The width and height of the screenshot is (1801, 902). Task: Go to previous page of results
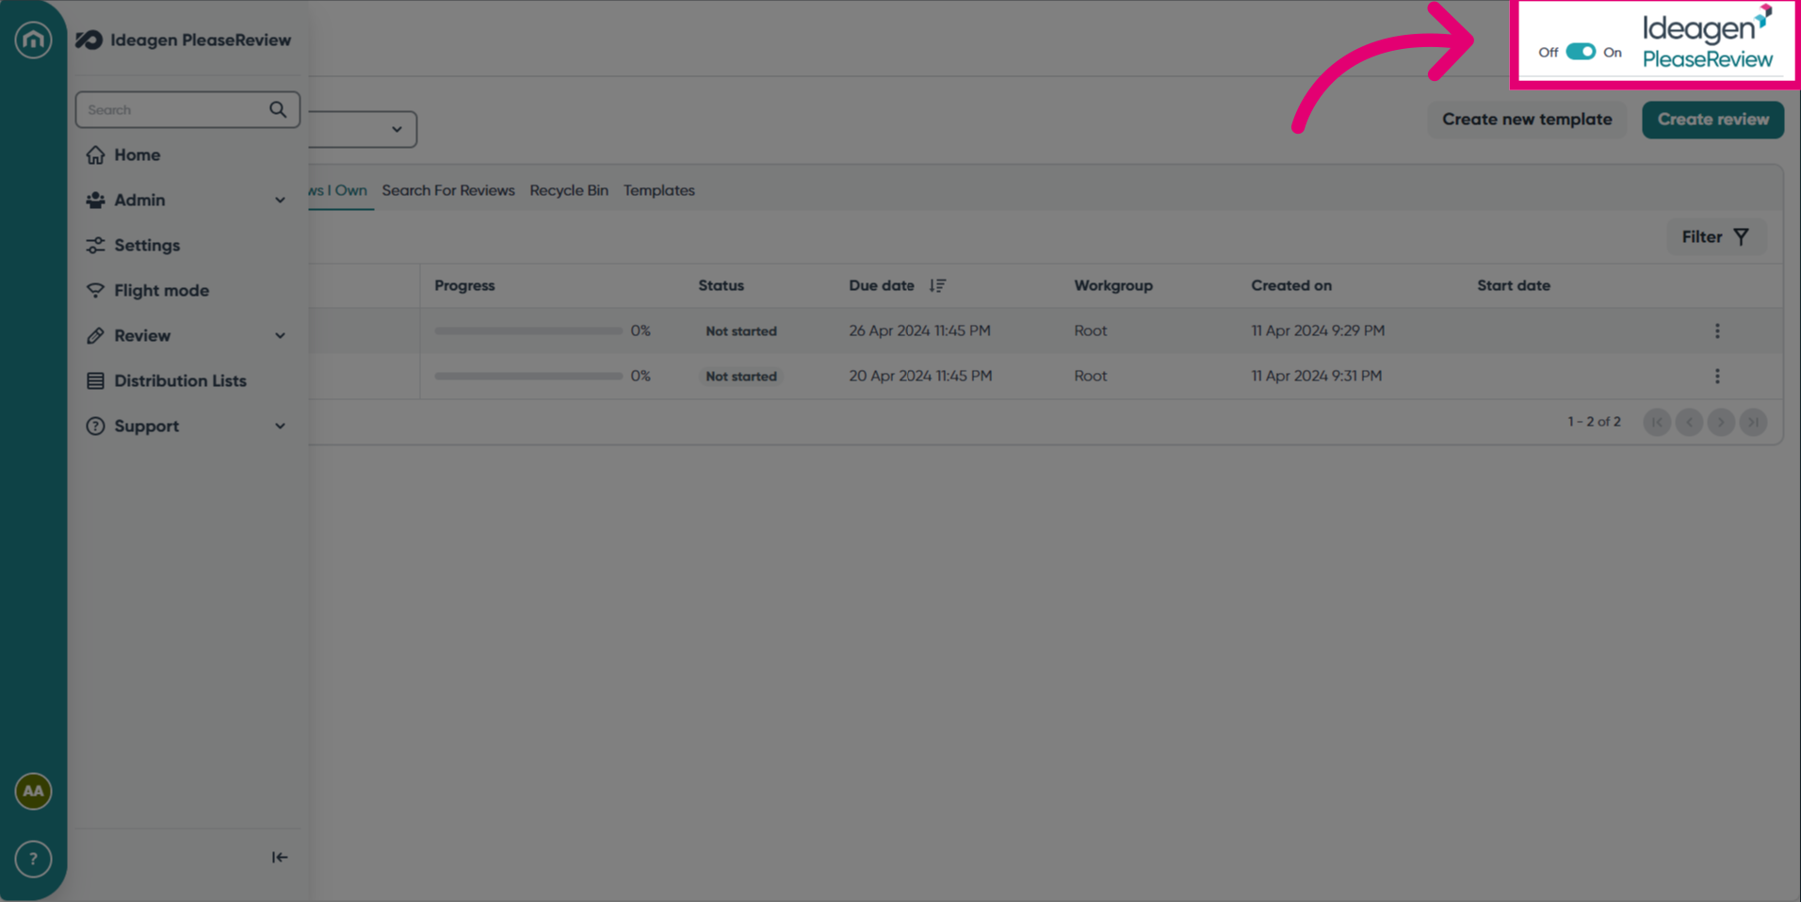(x=1689, y=422)
